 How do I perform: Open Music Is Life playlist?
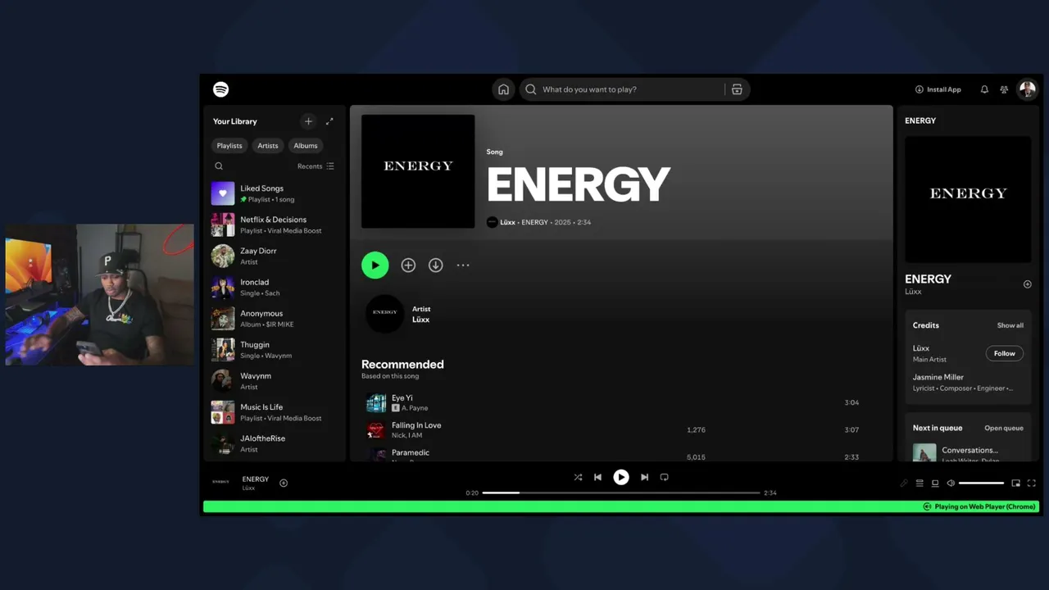point(275,412)
